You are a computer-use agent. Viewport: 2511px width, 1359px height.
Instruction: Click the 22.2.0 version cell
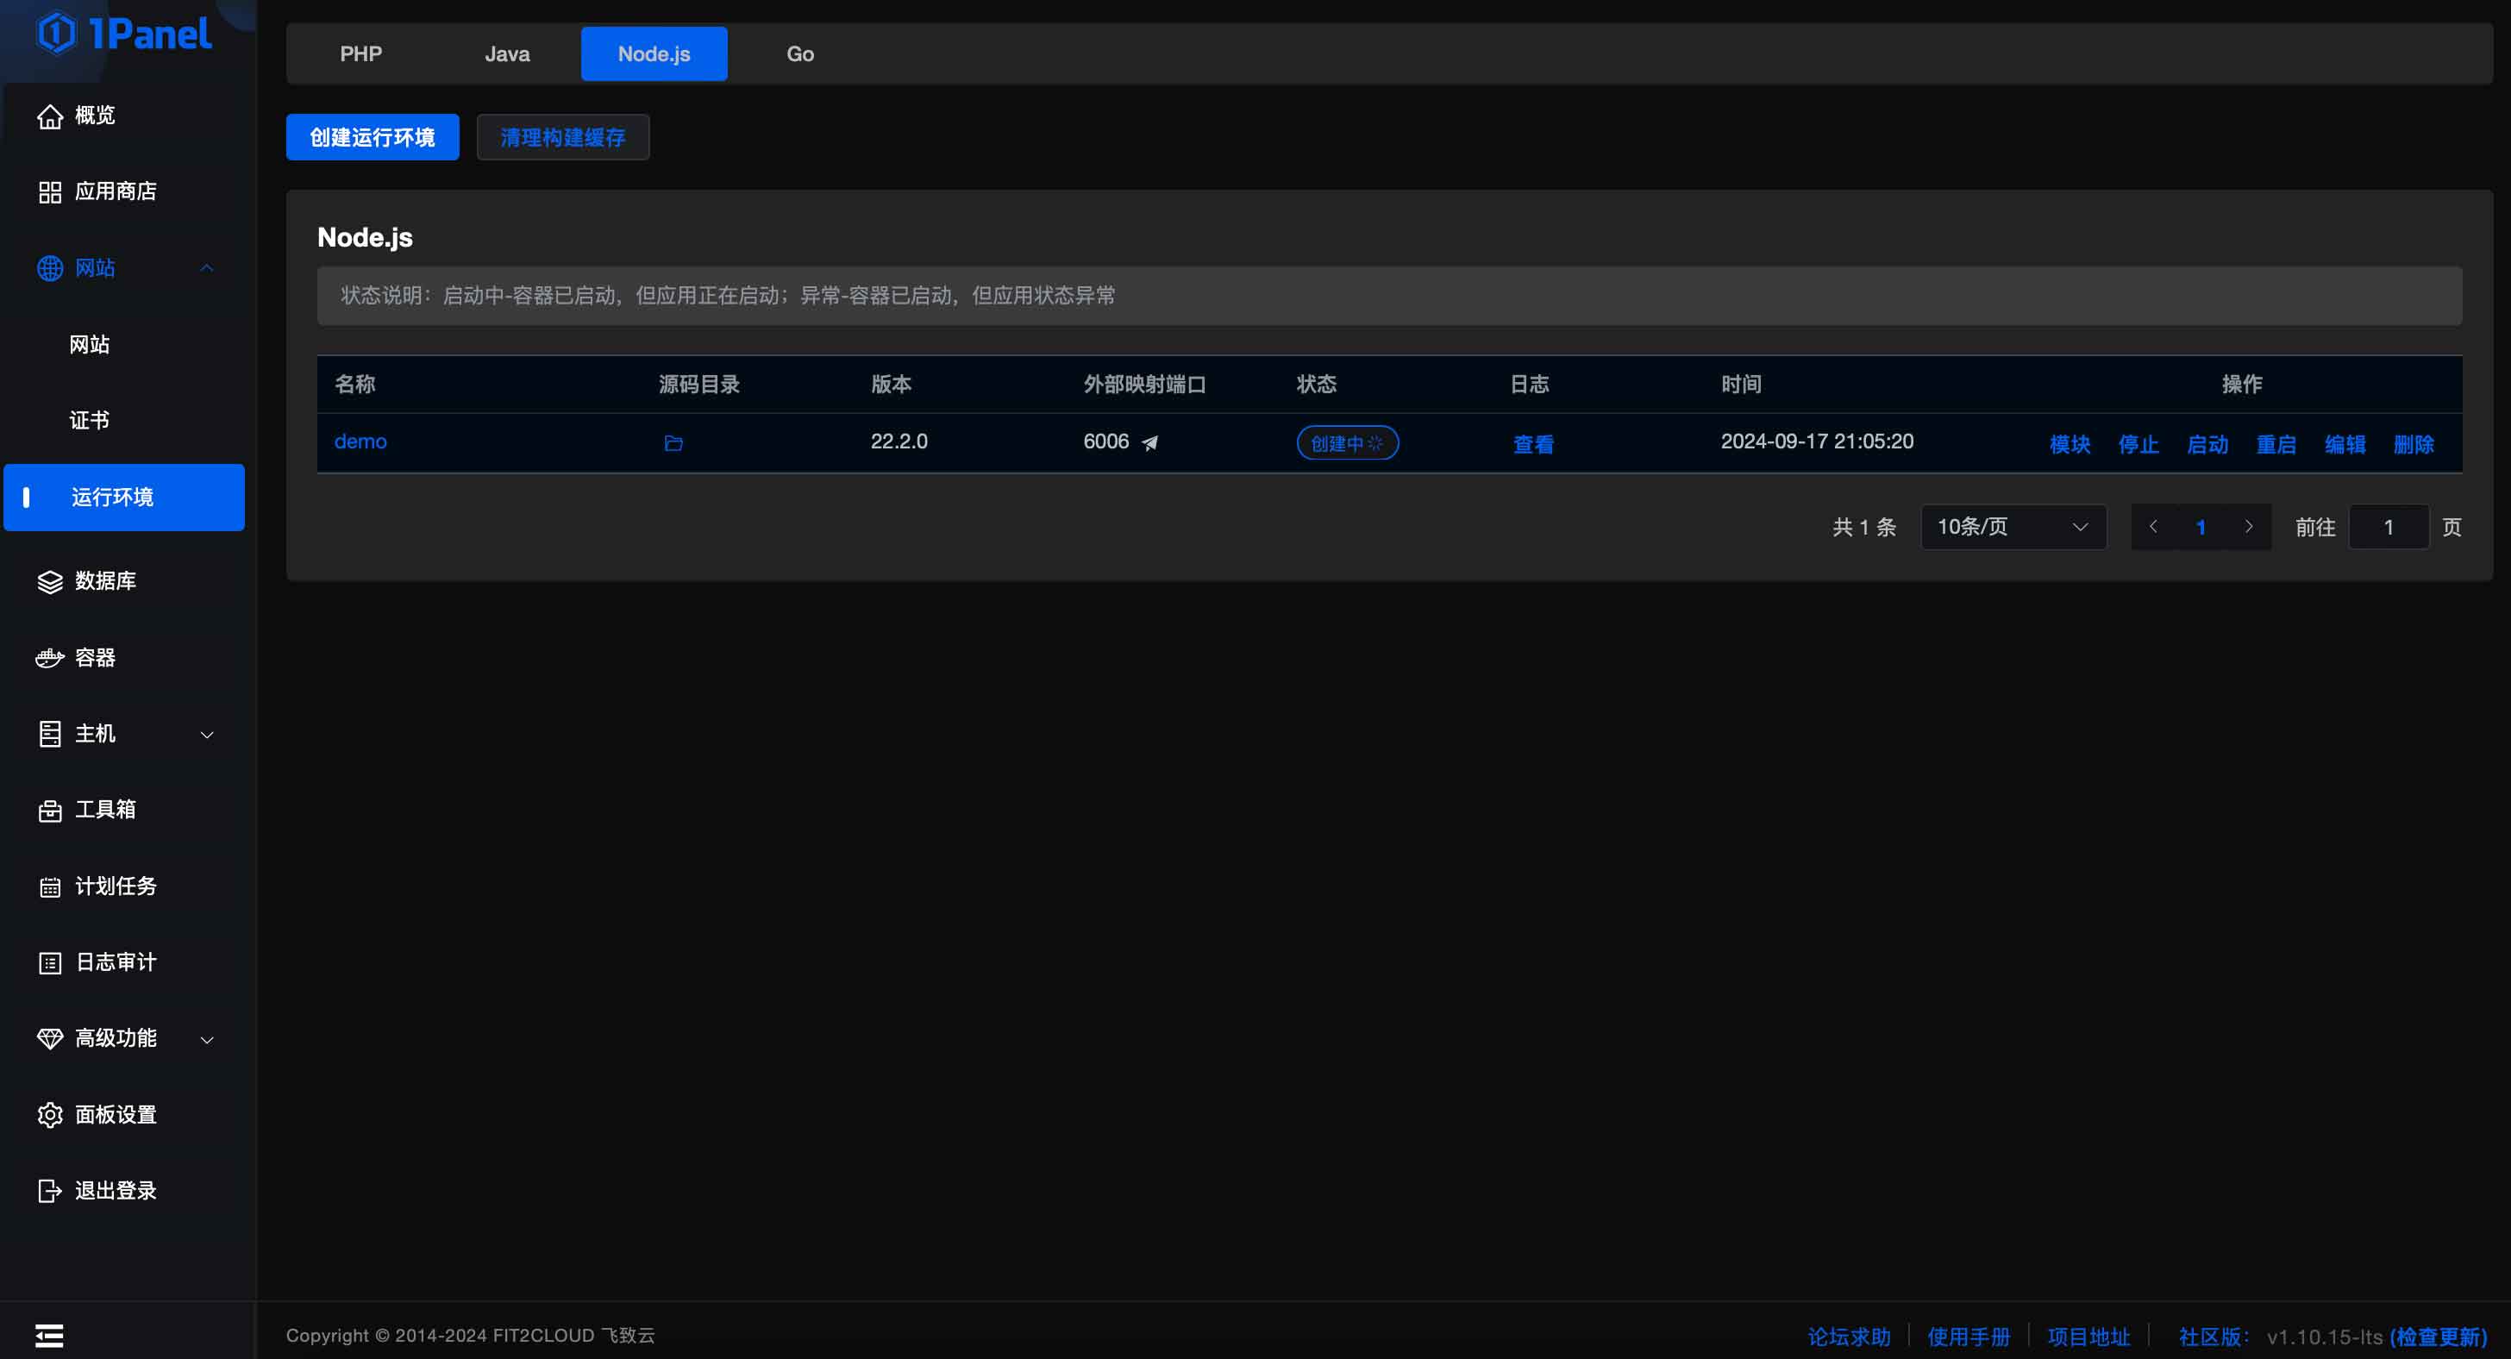coord(899,442)
